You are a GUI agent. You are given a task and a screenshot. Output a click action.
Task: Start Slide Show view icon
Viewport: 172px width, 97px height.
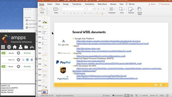pos(136,95)
